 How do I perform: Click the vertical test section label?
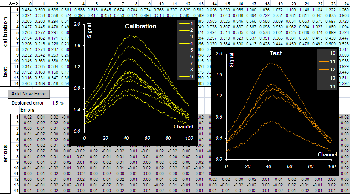click(x=5, y=72)
